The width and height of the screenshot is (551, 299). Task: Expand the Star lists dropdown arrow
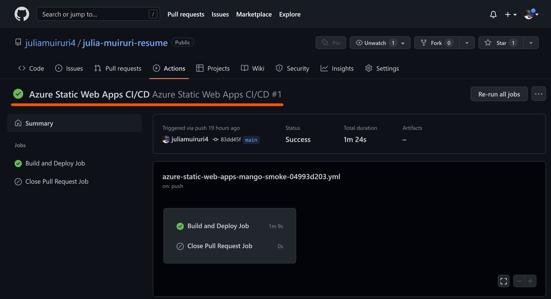pyautogui.click(x=531, y=43)
